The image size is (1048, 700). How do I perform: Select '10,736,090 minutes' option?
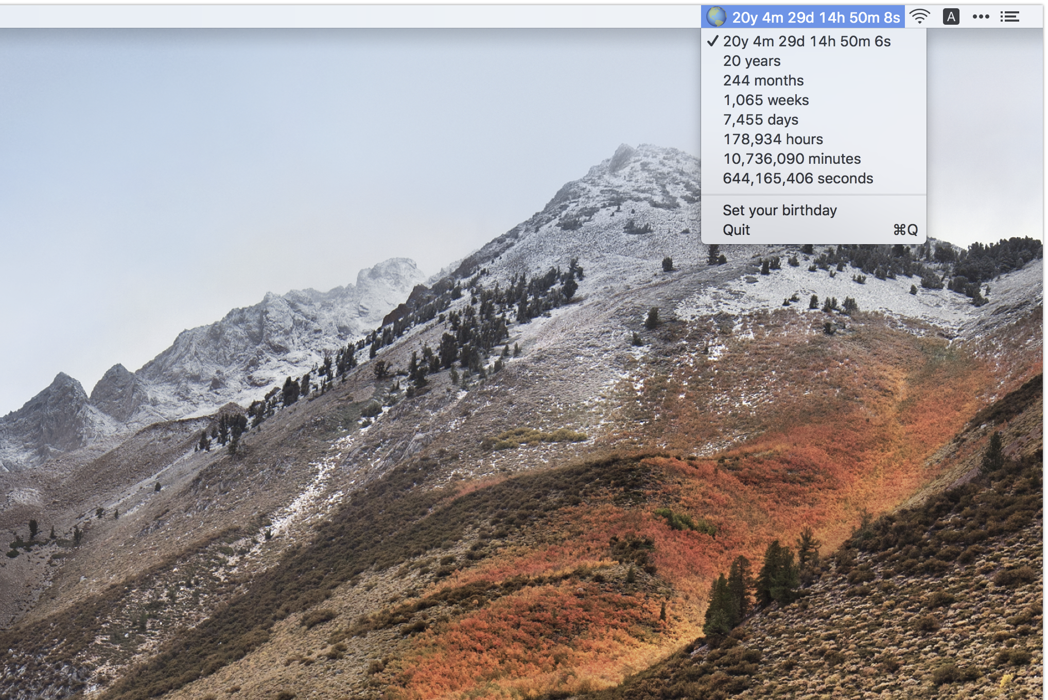tap(791, 159)
